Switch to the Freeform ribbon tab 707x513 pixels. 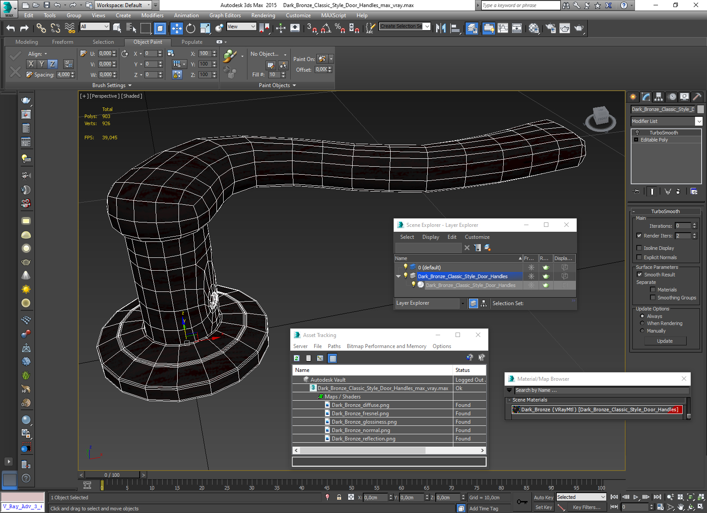[62, 42]
